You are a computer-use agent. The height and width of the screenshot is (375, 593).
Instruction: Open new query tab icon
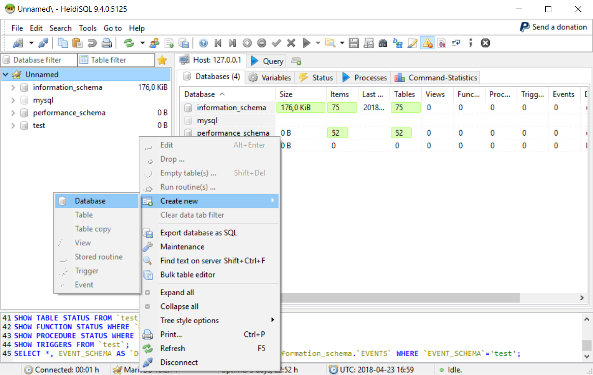point(296,61)
